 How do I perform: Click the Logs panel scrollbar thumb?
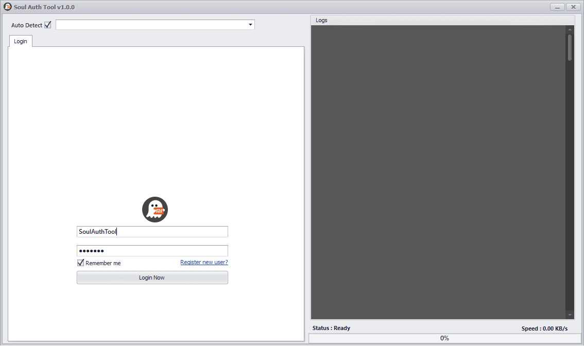[570, 47]
